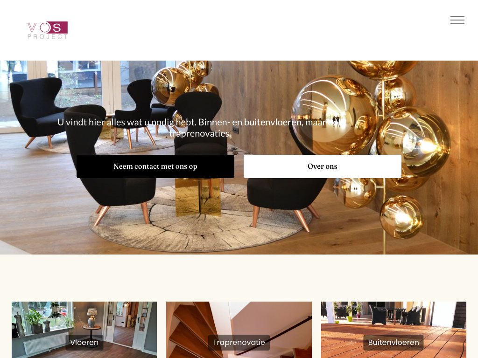Viewport: 478px width, 358px height.
Task: Click the hero tagline about binnen- en buitenvloeren
Action: [x=200, y=128]
